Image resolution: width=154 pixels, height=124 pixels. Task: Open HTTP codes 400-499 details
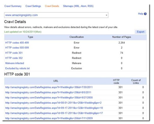pos(17,43)
